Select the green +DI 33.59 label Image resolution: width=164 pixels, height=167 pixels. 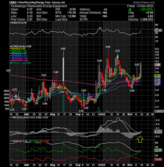tap(33, 141)
